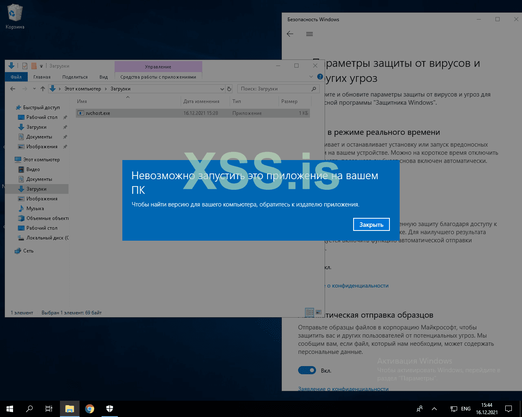Go forward in Explorer navigation
The height and width of the screenshot is (417, 522).
(25, 89)
